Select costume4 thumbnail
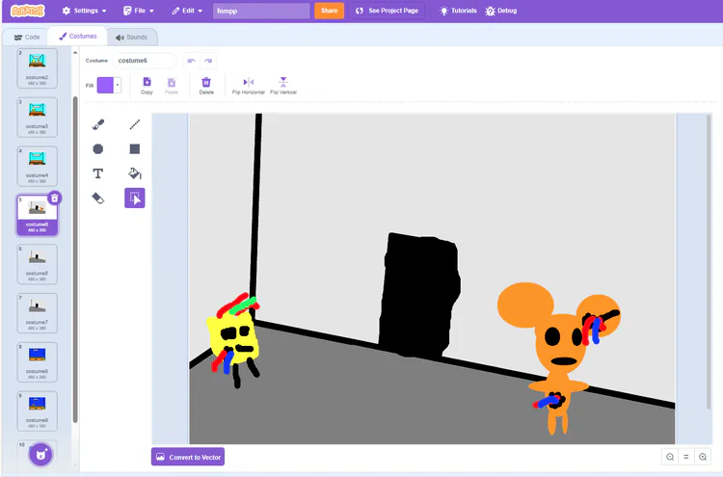The width and height of the screenshot is (723, 477). click(x=37, y=166)
